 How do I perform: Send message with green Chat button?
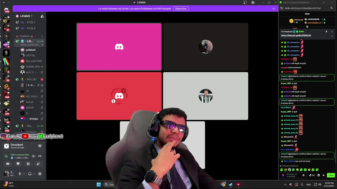[331, 175]
